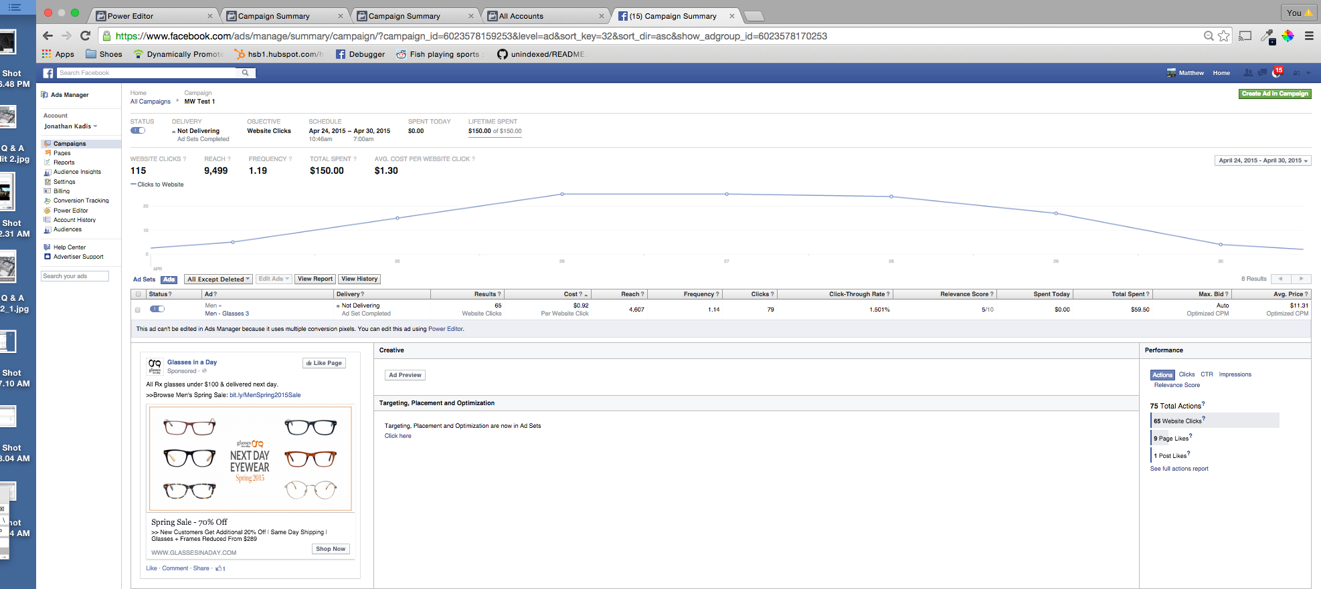
Task: Check the select-all ads header checkbox
Action: pos(139,294)
